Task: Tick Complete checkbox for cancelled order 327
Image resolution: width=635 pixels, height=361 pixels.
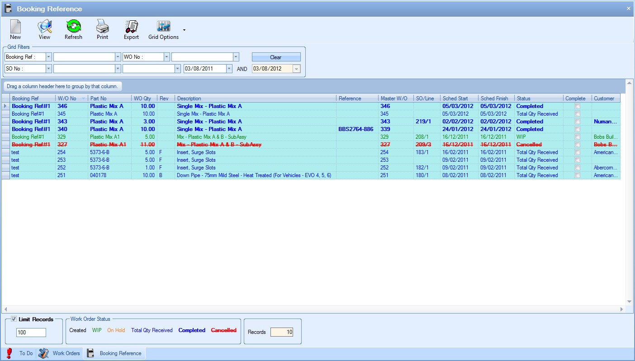Action: click(577, 145)
